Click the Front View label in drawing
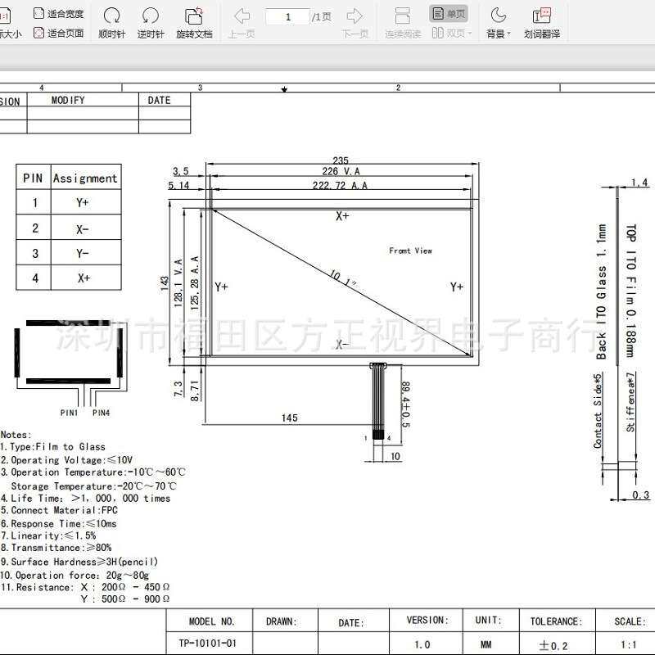Viewport: 655px width, 655px height. pyautogui.click(x=410, y=251)
